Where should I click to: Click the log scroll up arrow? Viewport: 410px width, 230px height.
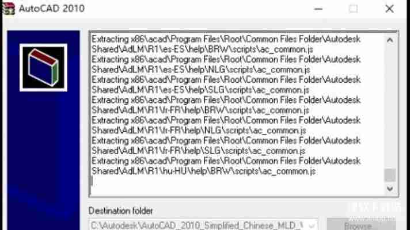tap(390, 40)
